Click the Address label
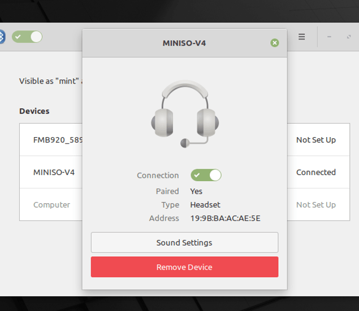 [x=164, y=218]
